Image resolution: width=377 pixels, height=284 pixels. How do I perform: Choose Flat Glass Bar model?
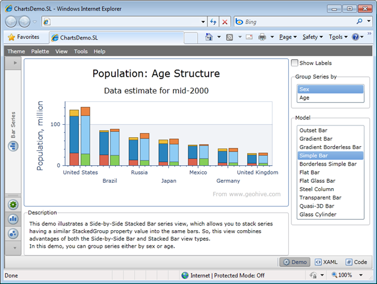330,180
